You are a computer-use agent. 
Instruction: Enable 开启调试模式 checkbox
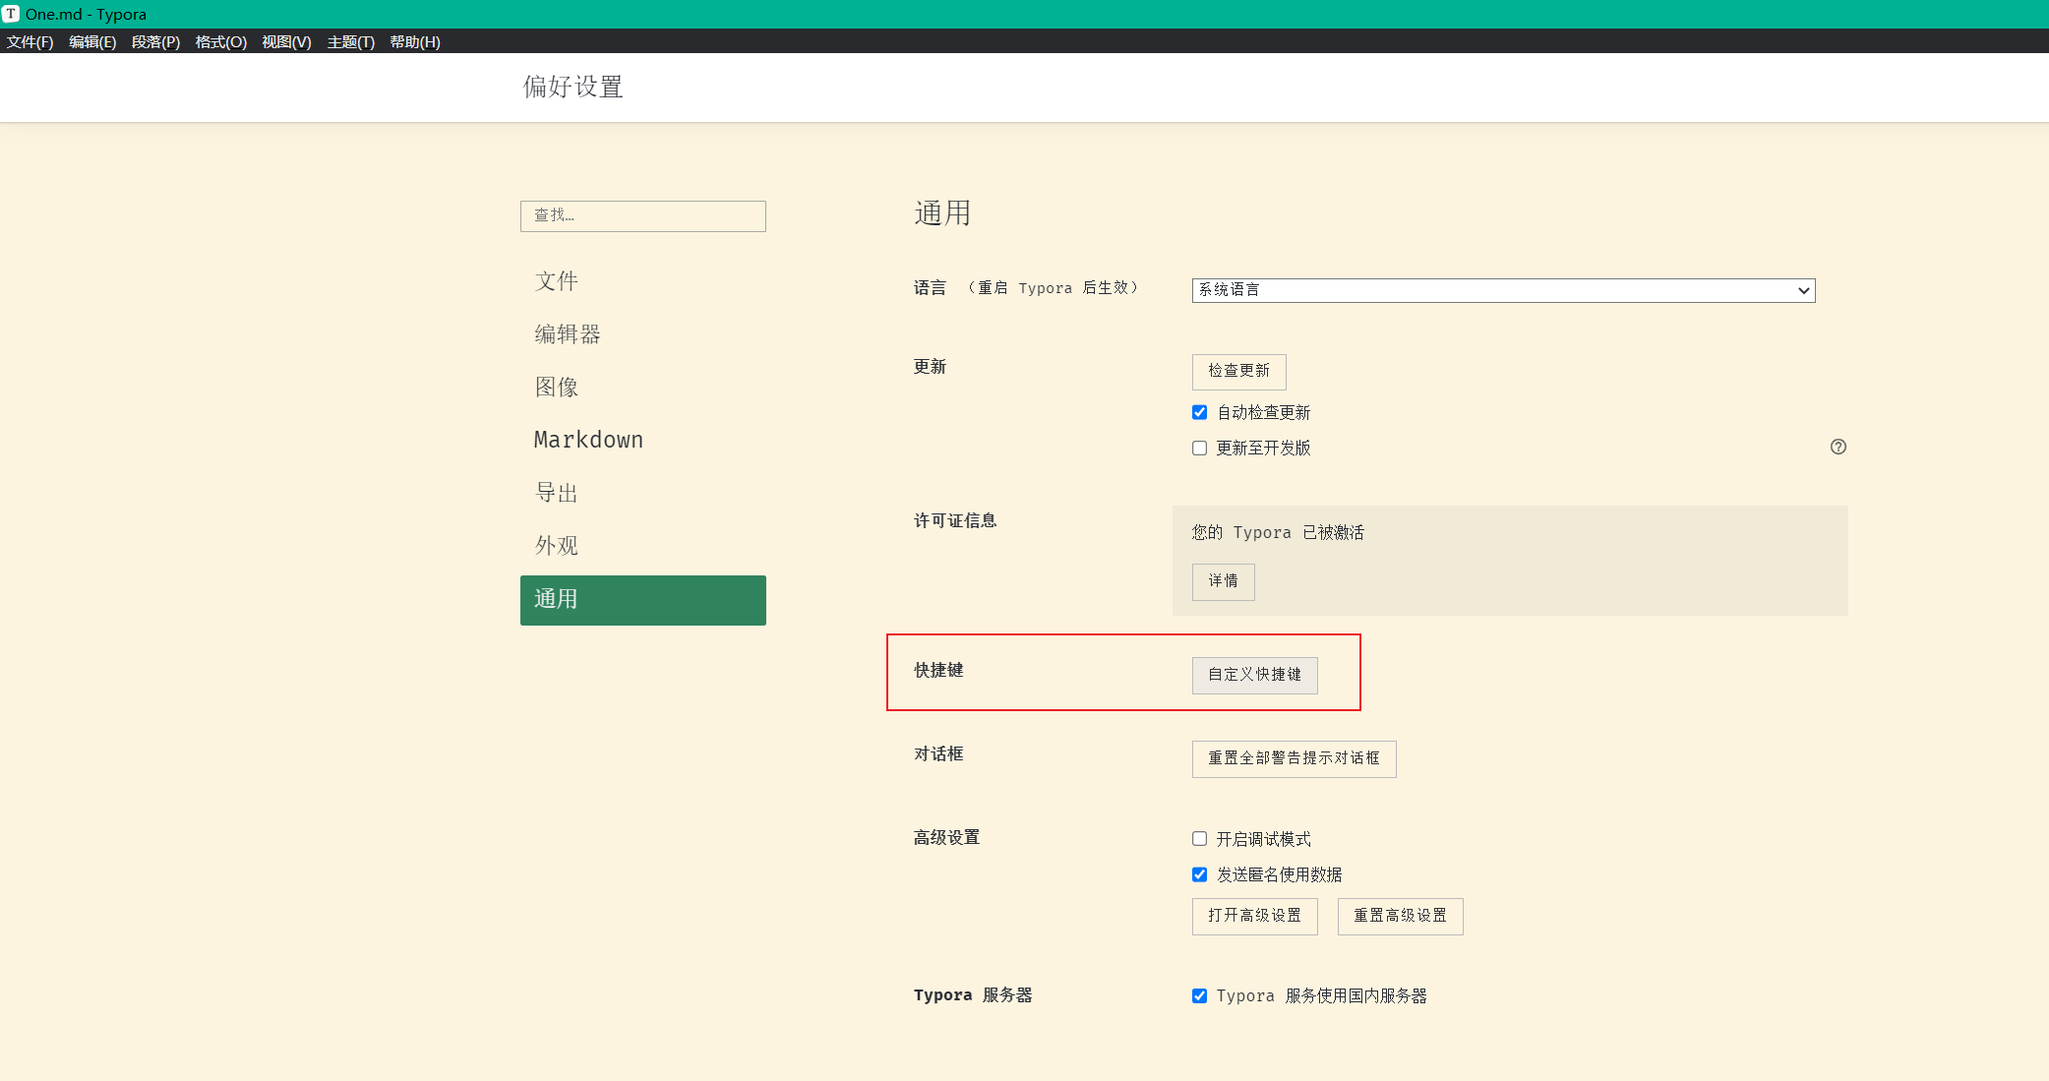[1199, 839]
